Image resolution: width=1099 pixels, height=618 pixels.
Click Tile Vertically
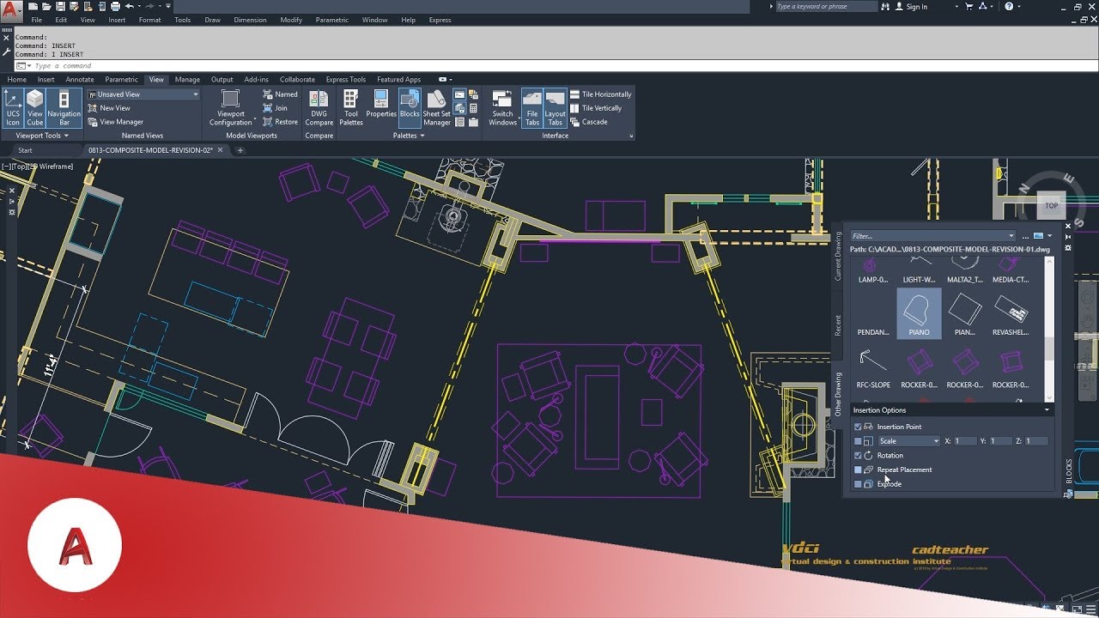coord(596,108)
